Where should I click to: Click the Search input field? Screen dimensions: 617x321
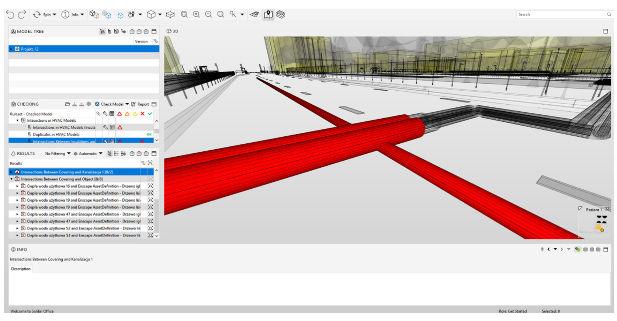pyautogui.click(x=561, y=14)
